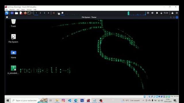Switch to workspace 1
The image size is (184, 103).
[36, 13]
